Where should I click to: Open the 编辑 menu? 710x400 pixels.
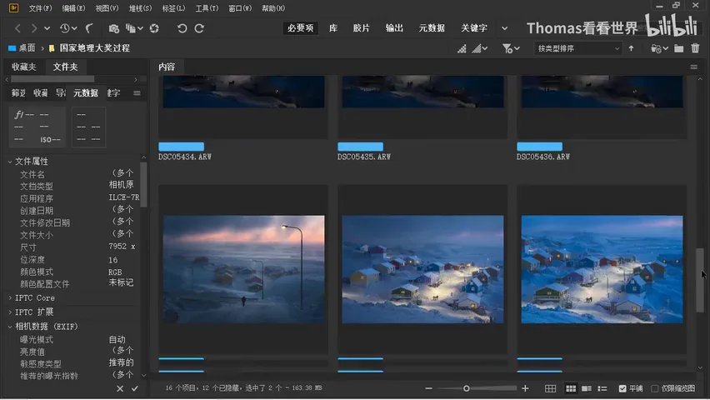coord(73,8)
